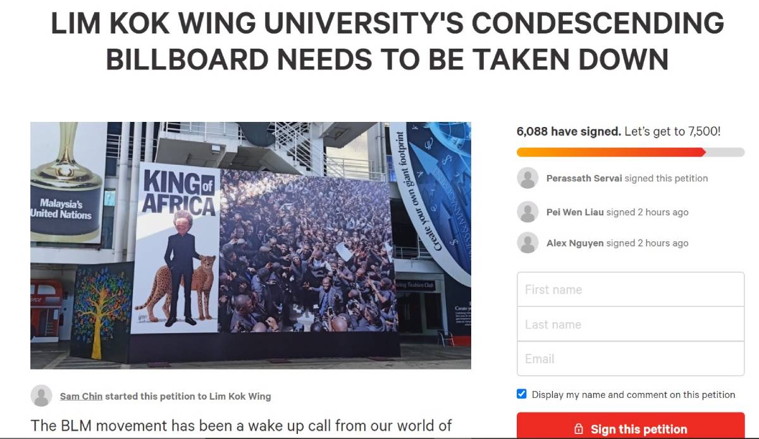Click the Sign this petition button
This screenshot has width=759, height=439.
631,426
